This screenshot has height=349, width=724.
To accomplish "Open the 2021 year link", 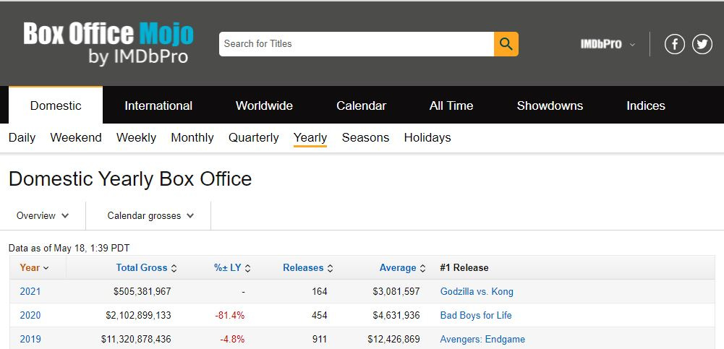I will click(x=30, y=291).
